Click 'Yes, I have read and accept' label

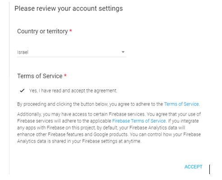tap(73, 91)
